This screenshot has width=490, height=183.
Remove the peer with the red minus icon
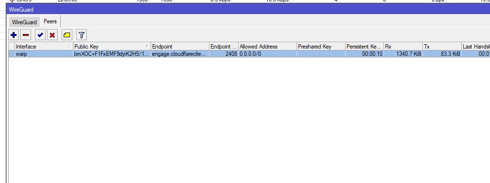[26, 35]
